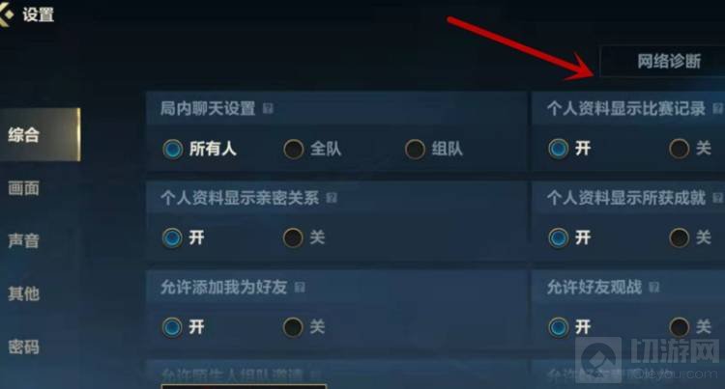
Task: Switch to the 画面 settings tab
Action: pos(23,188)
